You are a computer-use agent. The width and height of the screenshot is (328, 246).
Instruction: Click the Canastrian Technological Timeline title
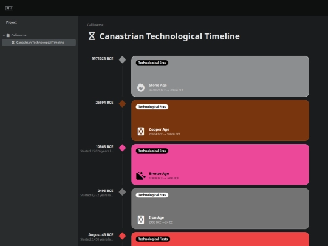[x=169, y=36]
